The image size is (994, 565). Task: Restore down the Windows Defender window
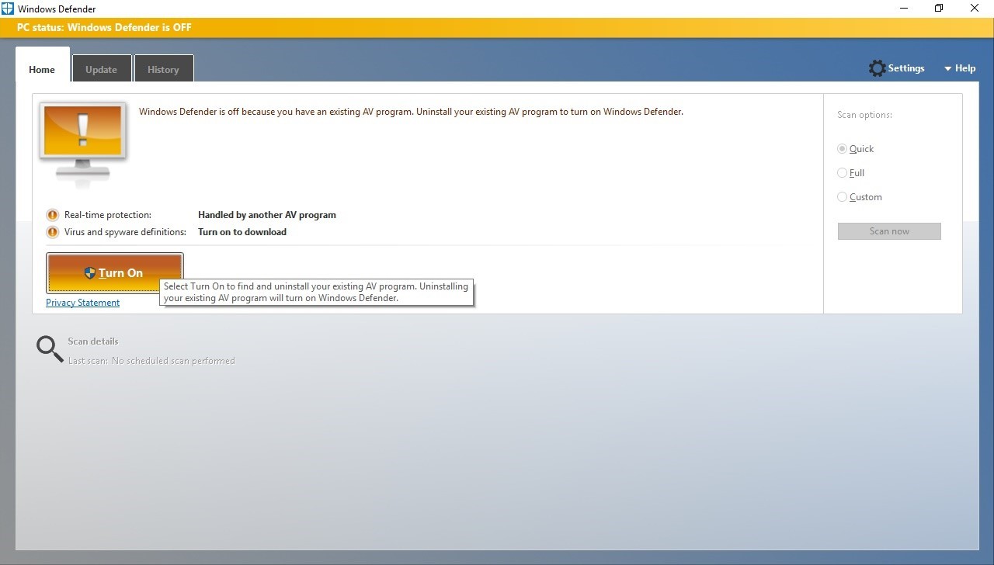coord(939,9)
